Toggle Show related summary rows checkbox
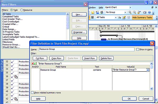Image resolution: width=158 pixels, height=104 pixels. [32, 92]
